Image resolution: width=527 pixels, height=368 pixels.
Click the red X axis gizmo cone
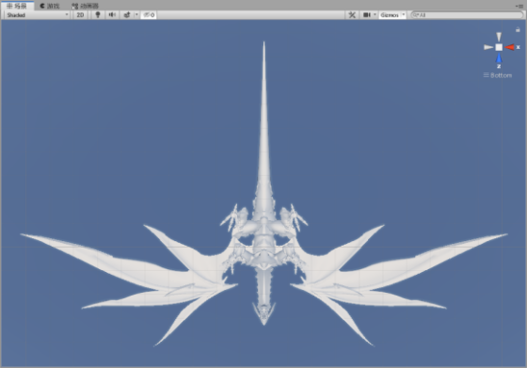510,47
